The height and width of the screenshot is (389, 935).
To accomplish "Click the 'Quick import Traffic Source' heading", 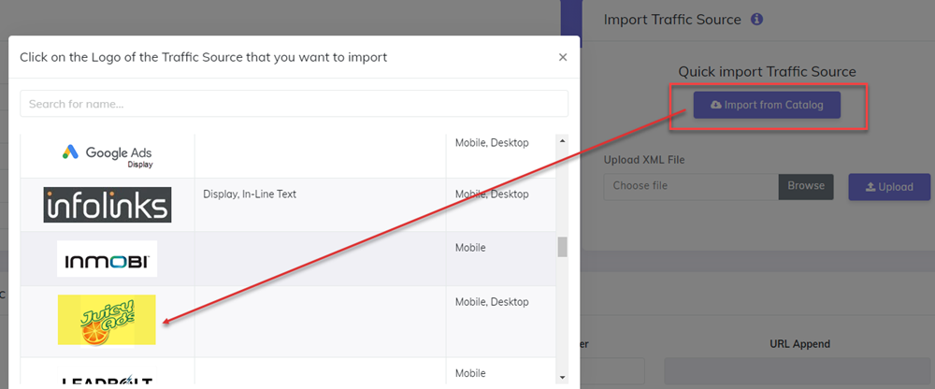I will click(x=767, y=72).
